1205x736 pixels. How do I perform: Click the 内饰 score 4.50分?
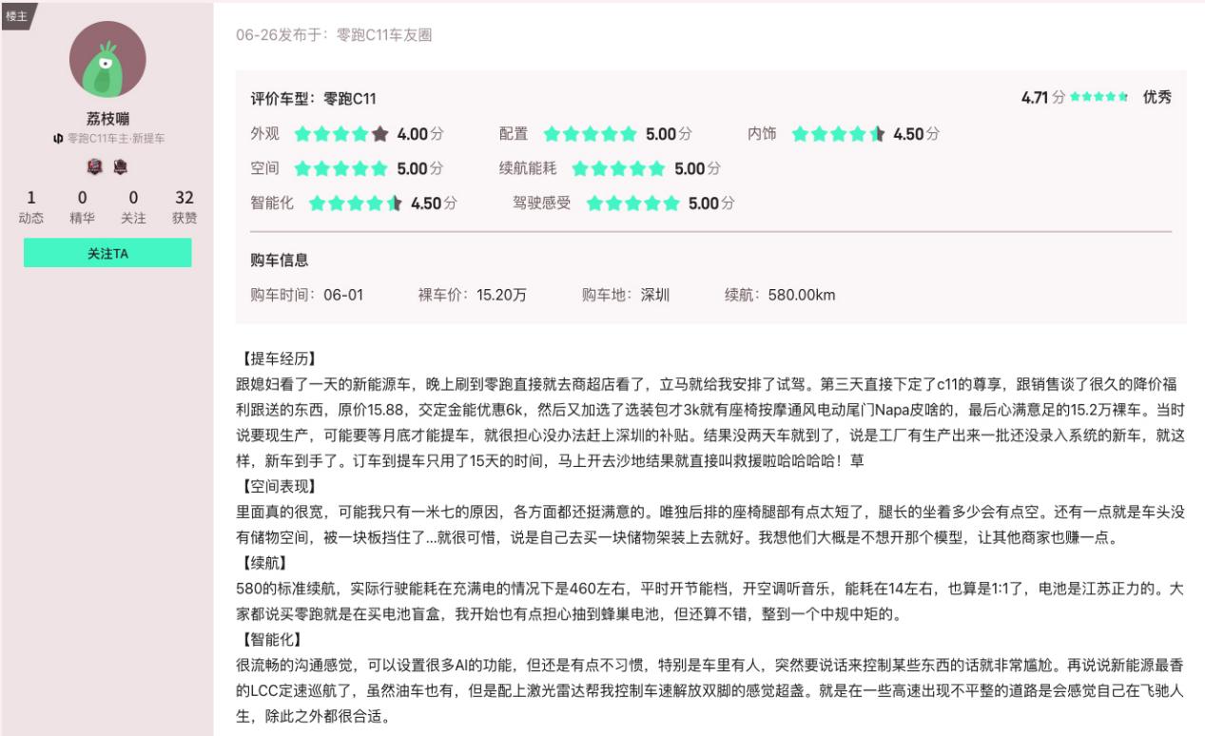(917, 134)
